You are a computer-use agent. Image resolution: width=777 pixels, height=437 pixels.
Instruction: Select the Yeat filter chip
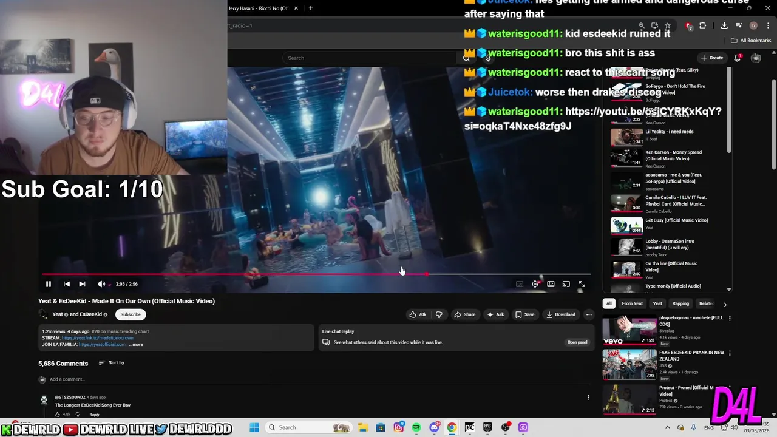click(x=657, y=303)
